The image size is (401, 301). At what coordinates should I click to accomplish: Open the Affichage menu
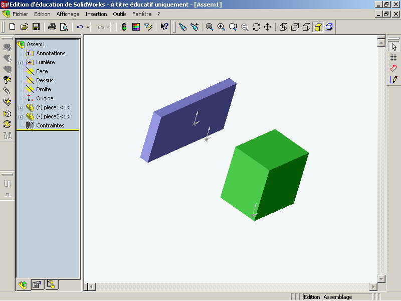point(68,14)
